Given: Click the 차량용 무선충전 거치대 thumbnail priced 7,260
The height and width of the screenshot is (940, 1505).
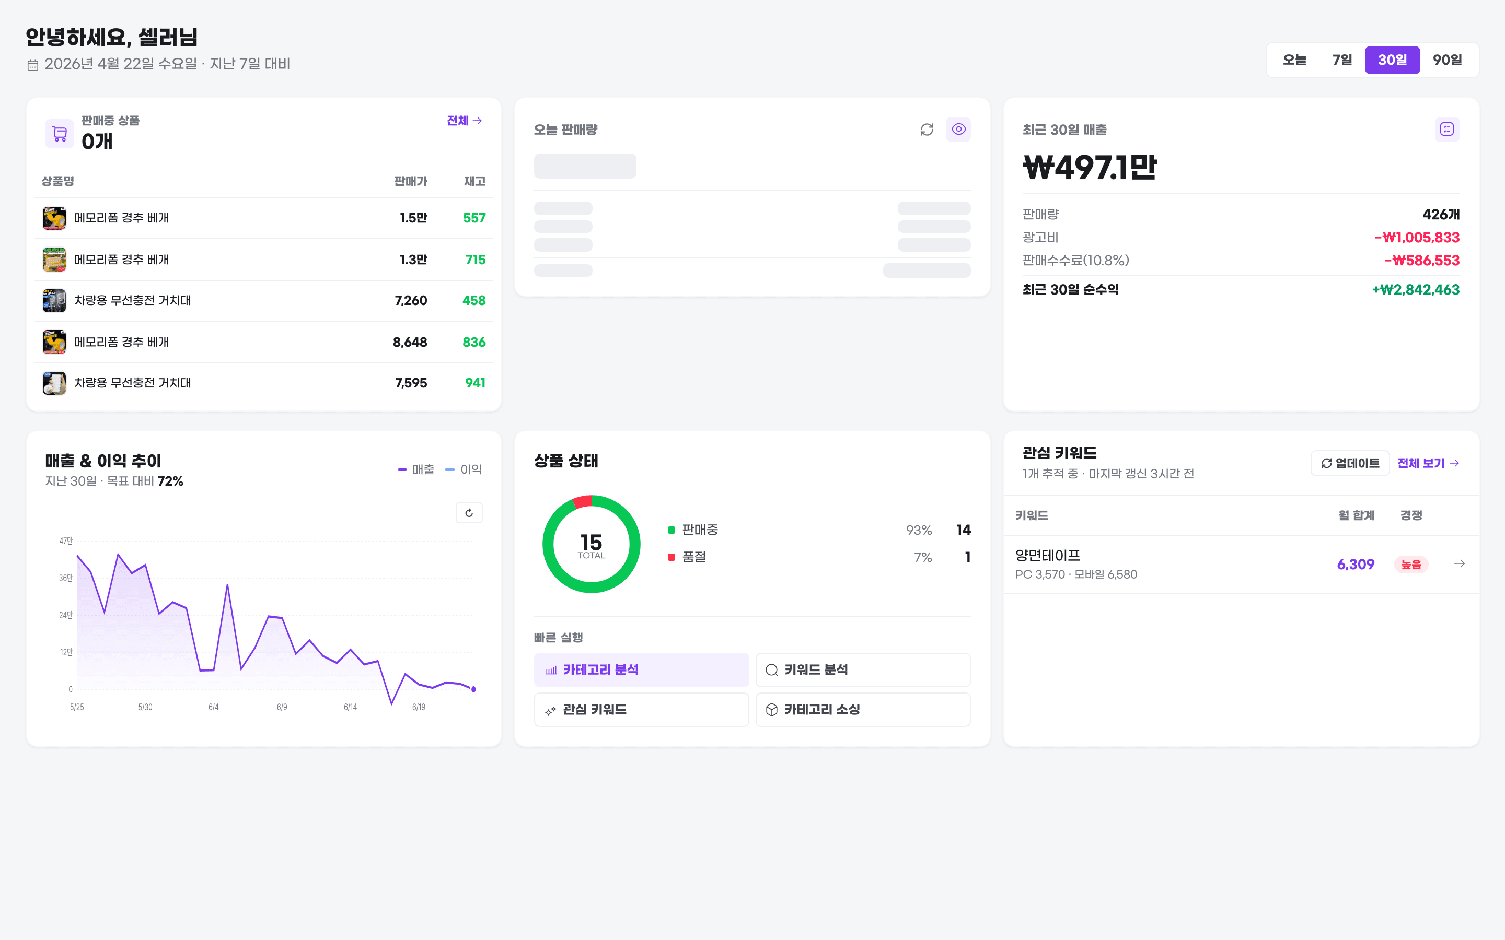Looking at the screenshot, I should click(54, 300).
